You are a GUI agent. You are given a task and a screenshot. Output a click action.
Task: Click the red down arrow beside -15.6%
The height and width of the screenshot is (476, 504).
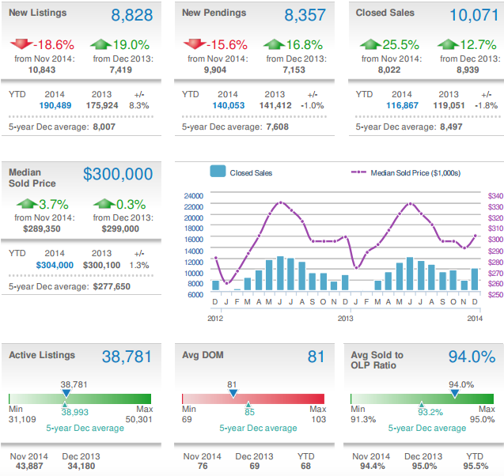[x=195, y=44]
